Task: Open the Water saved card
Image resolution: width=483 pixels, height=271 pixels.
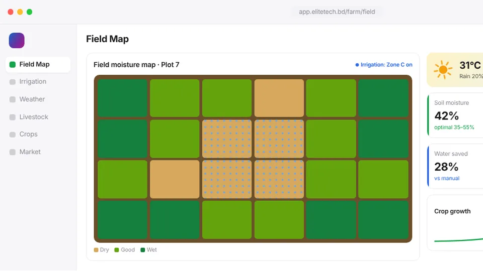Action: coord(455,166)
